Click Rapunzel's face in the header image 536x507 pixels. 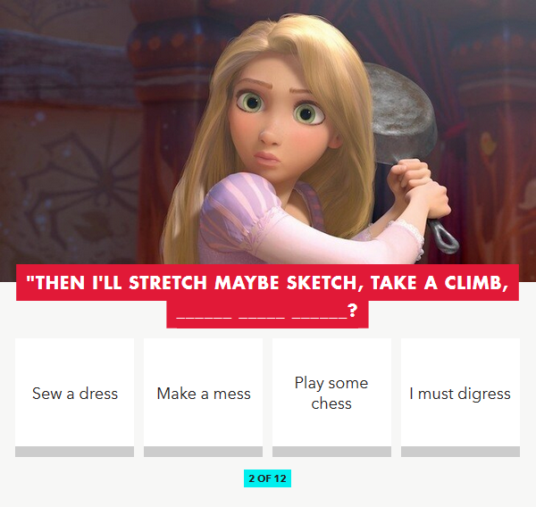click(x=277, y=121)
